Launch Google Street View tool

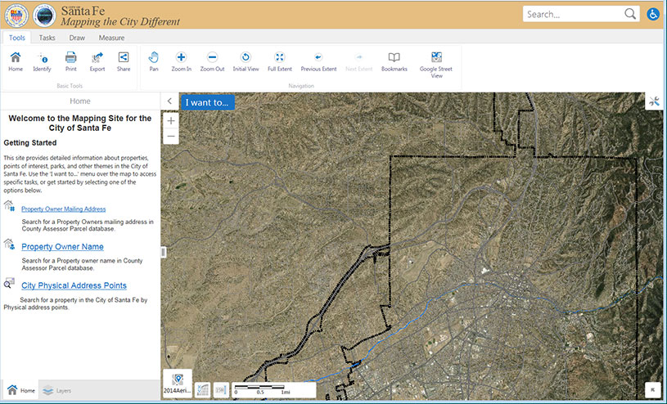(436, 65)
